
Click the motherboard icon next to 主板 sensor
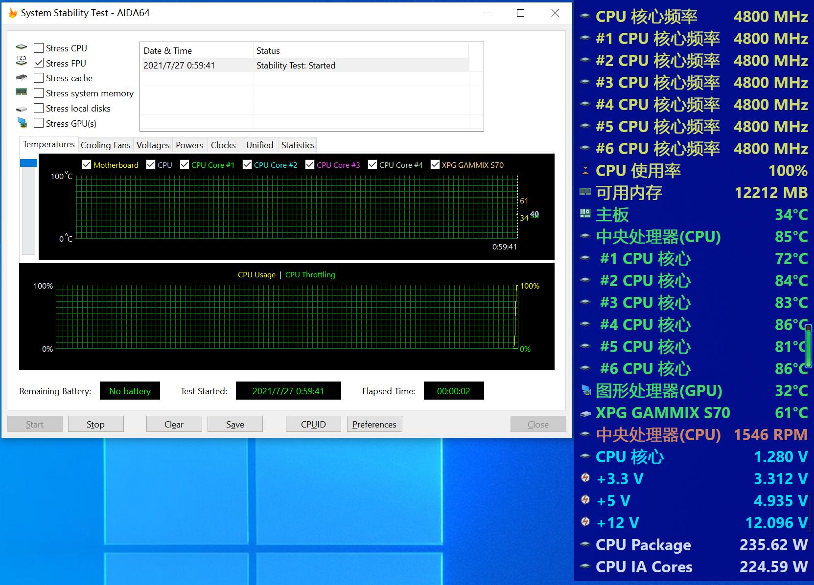pyautogui.click(x=585, y=214)
